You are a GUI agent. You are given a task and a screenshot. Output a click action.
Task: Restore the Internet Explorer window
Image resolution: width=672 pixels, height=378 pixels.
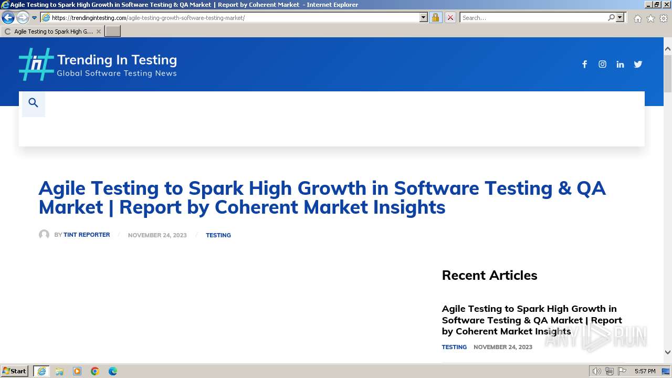[x=656, y=4]
